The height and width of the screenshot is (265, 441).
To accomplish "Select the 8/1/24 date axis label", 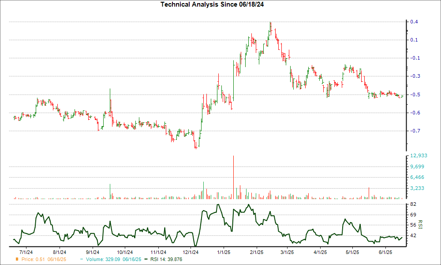I will tap(60, 252).
